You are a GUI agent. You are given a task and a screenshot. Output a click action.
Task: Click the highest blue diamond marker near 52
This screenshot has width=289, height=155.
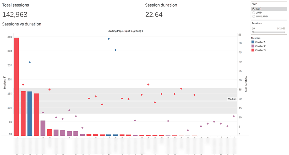109,39
